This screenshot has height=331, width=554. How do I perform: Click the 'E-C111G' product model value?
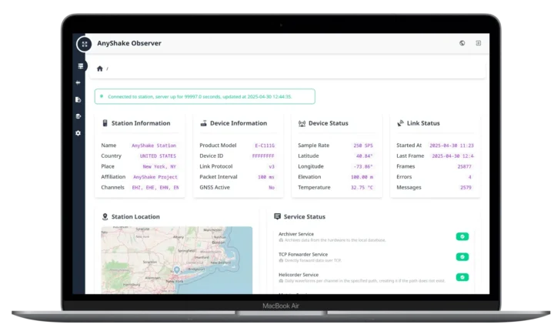(265, 145)
